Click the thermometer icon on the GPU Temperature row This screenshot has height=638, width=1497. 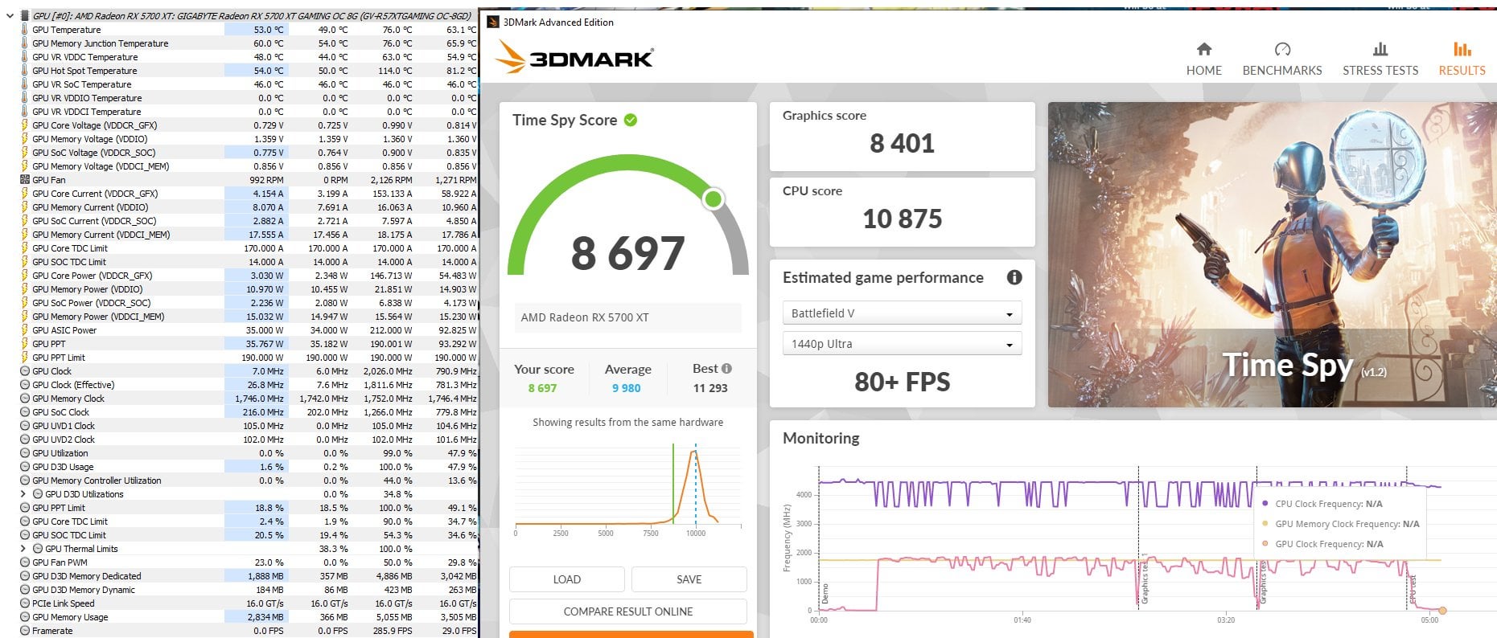click(24, 30)
